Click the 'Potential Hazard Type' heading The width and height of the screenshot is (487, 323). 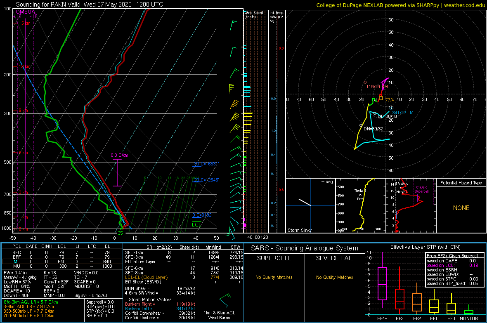tap(461, 183)
